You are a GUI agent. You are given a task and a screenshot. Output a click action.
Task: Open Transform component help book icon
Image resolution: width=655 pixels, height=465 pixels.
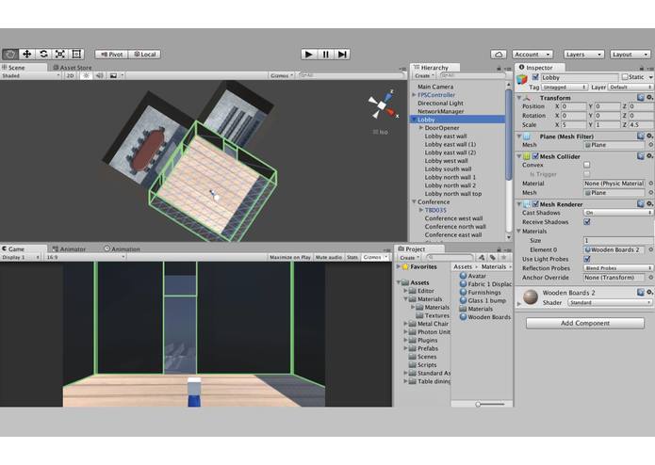640,97
